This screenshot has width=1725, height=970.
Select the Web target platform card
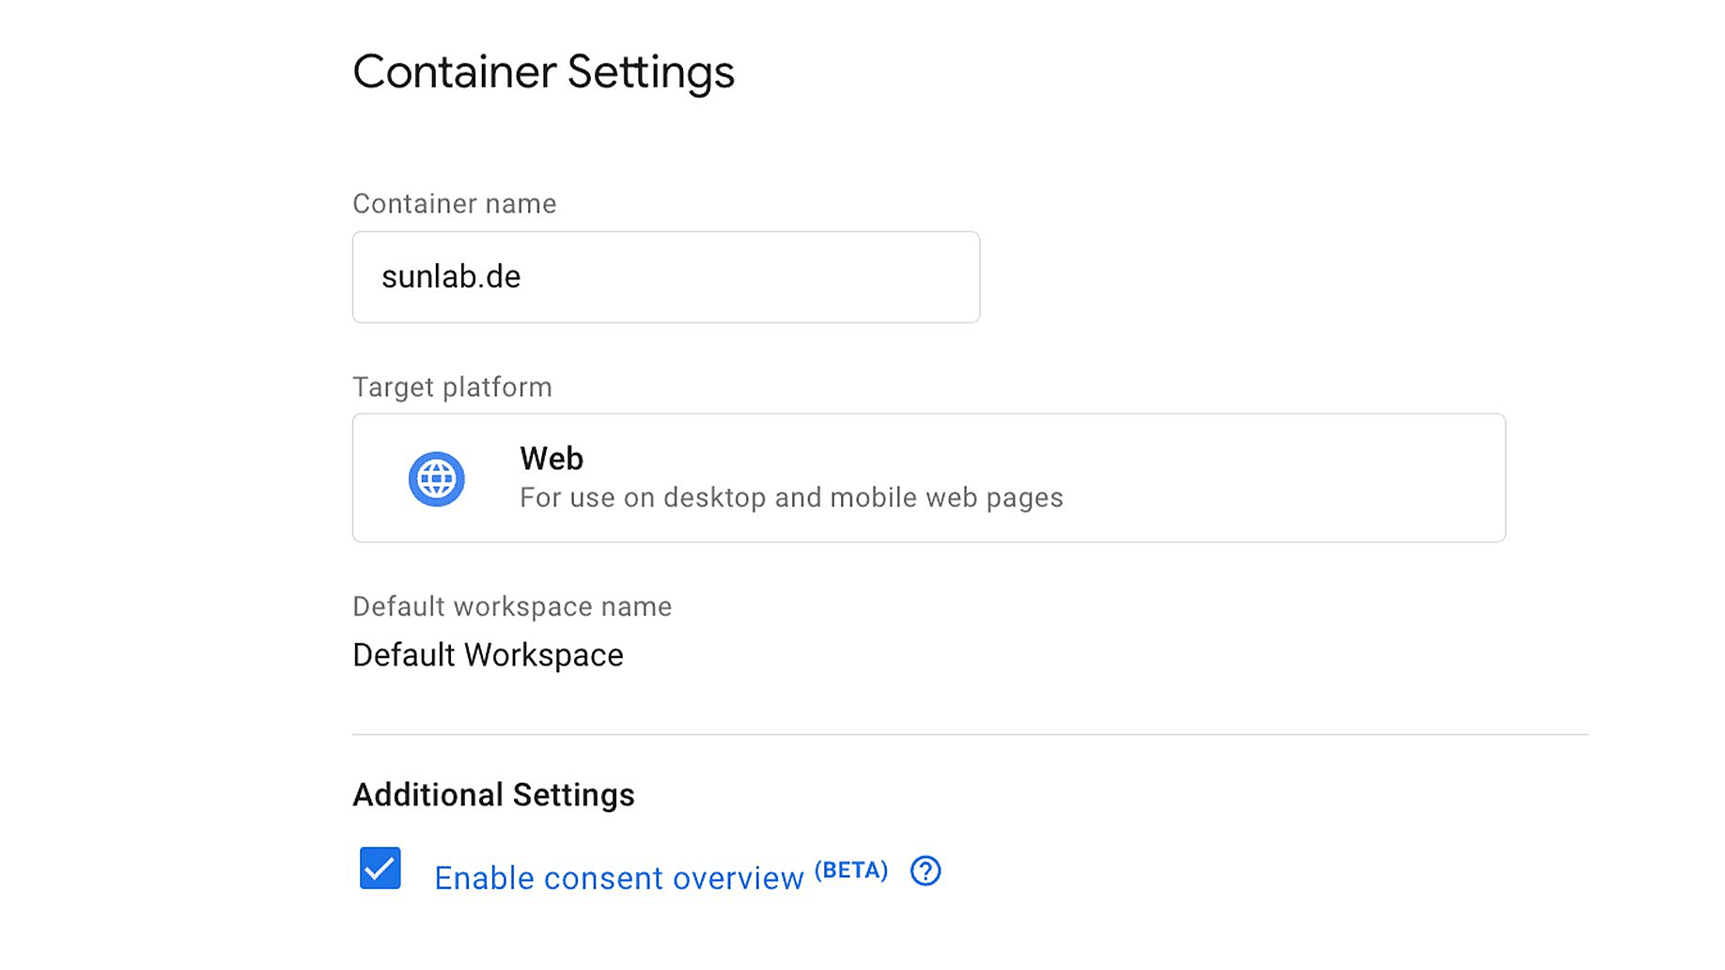(x=928, y=477)
